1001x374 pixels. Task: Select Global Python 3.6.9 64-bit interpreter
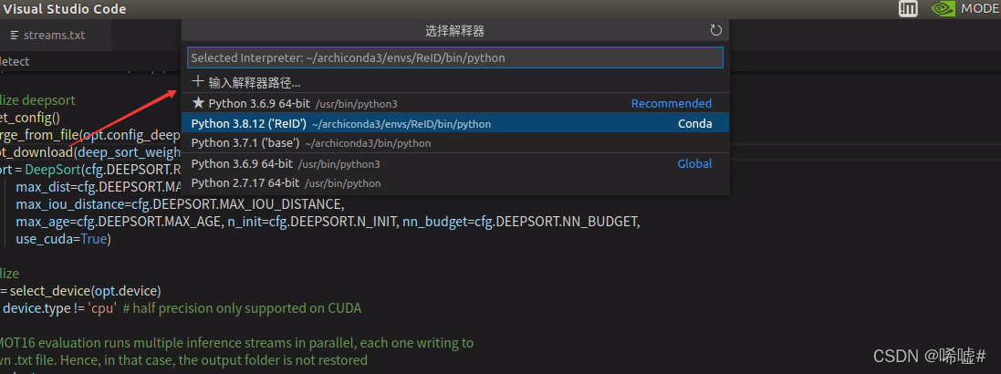tap(455, 163)
